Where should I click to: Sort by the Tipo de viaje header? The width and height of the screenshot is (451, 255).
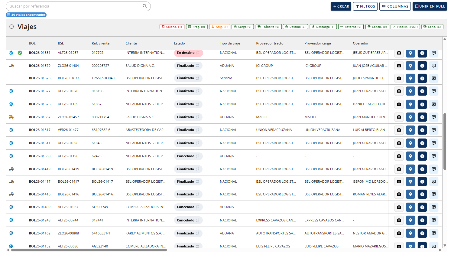pyautogui.click(x=230, y=43)
